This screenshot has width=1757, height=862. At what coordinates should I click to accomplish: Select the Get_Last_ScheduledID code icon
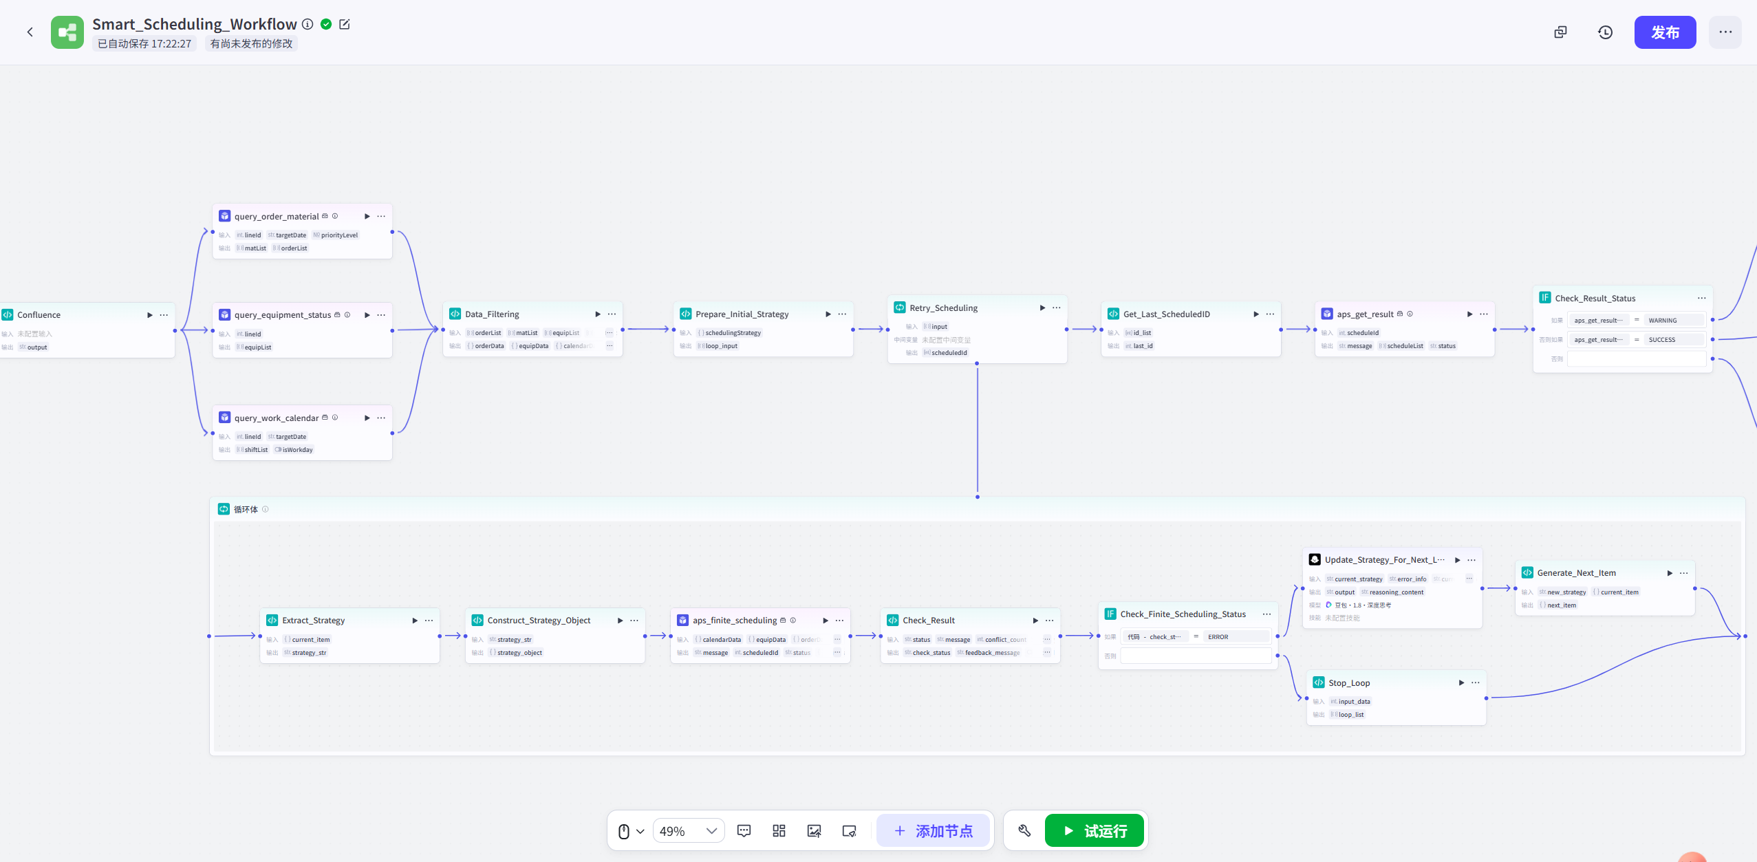pos(1113,314)
